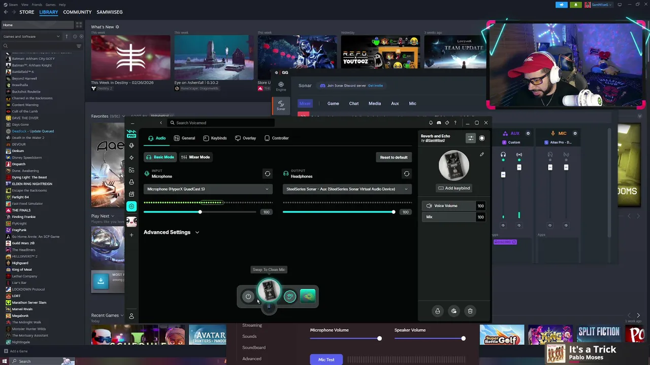Viewport: 650px width, 365px height.
Task: Open voice equalizer sliders icon for Reverb and Echo
Action: pyautogui.click(x=471, y=138)
